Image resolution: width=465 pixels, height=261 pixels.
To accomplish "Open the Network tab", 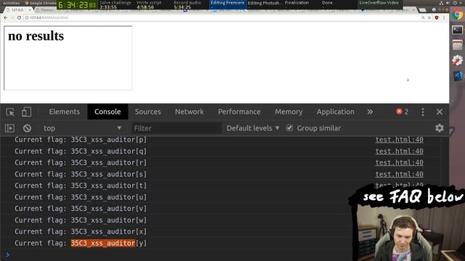I will (x=189, y=112).
